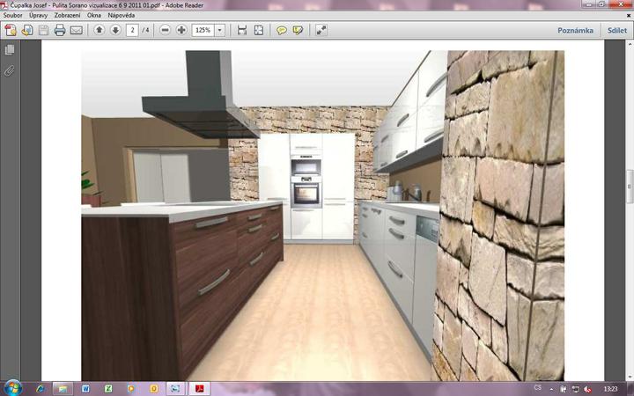Viewport: 634px width, 396px height.
Task: Open the Zobrazení menu
Action: [66, 16]
